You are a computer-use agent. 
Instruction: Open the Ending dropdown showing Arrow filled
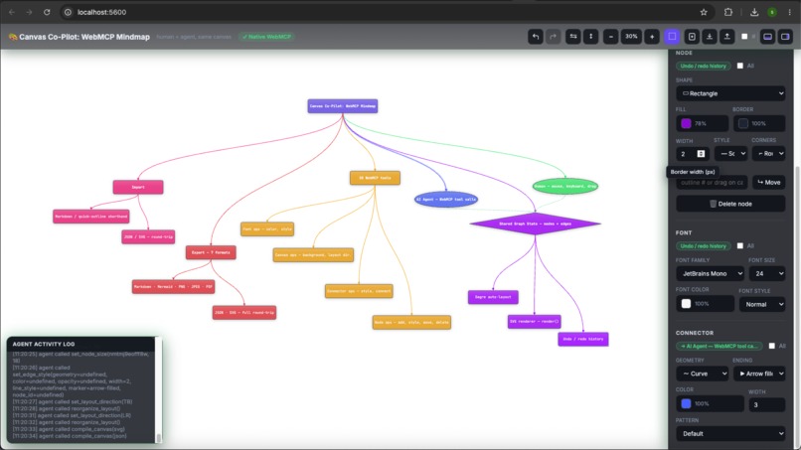[759, 374]
